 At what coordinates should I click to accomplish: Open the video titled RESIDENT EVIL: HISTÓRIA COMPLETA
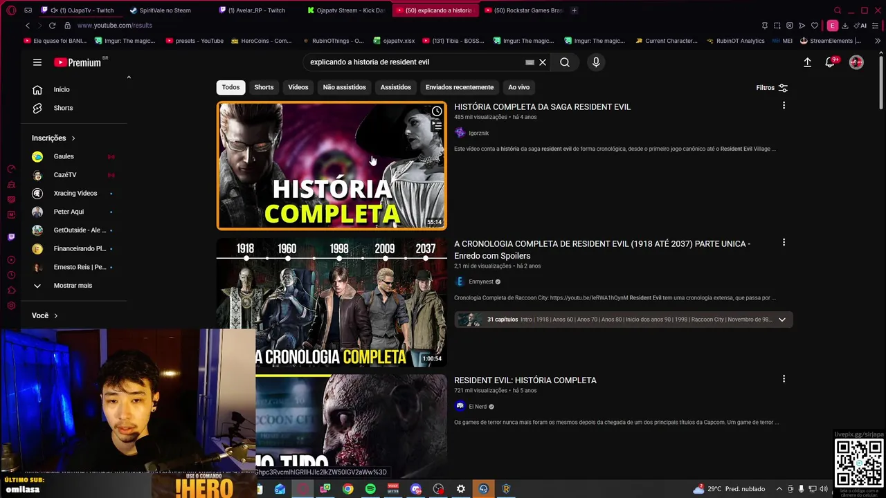tap(525, 380)
